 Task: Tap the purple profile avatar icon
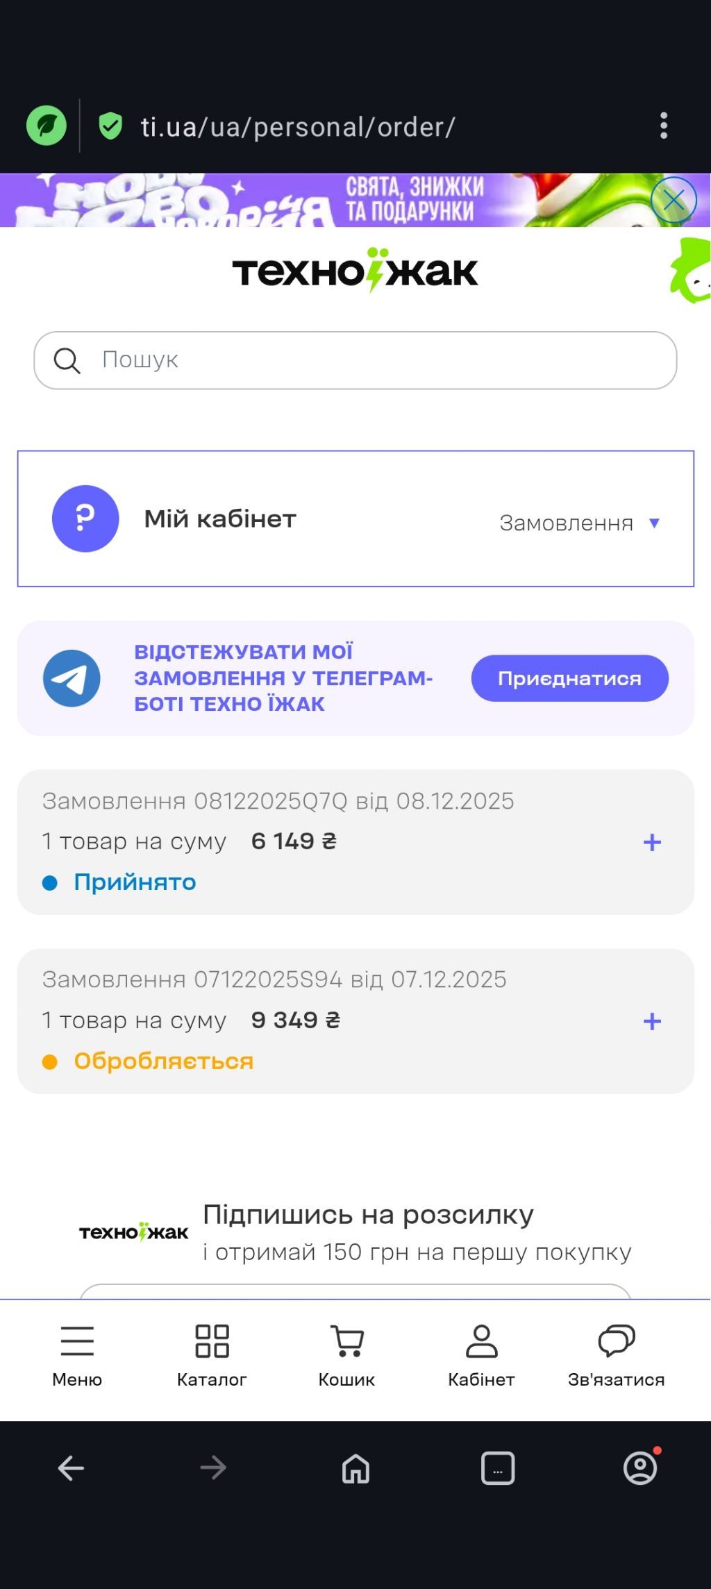(x=85, y=519)
